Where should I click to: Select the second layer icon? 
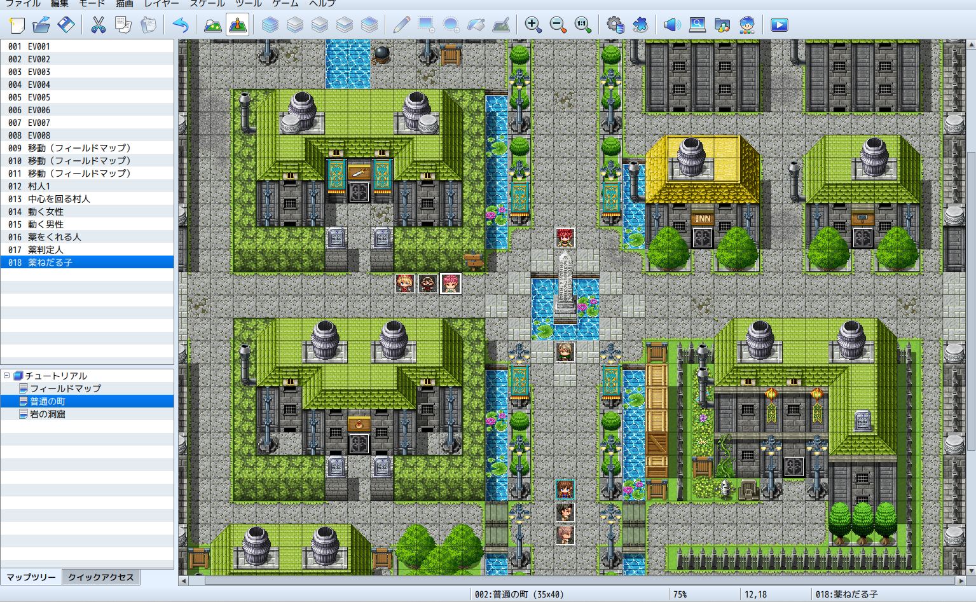tap(294, 25)
